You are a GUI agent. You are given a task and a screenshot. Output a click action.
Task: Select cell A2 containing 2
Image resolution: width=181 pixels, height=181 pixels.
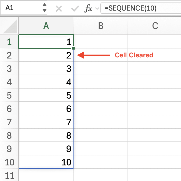click(46, 55)
